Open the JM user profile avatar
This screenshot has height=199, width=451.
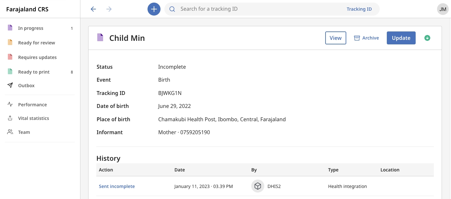click(443, 9)
